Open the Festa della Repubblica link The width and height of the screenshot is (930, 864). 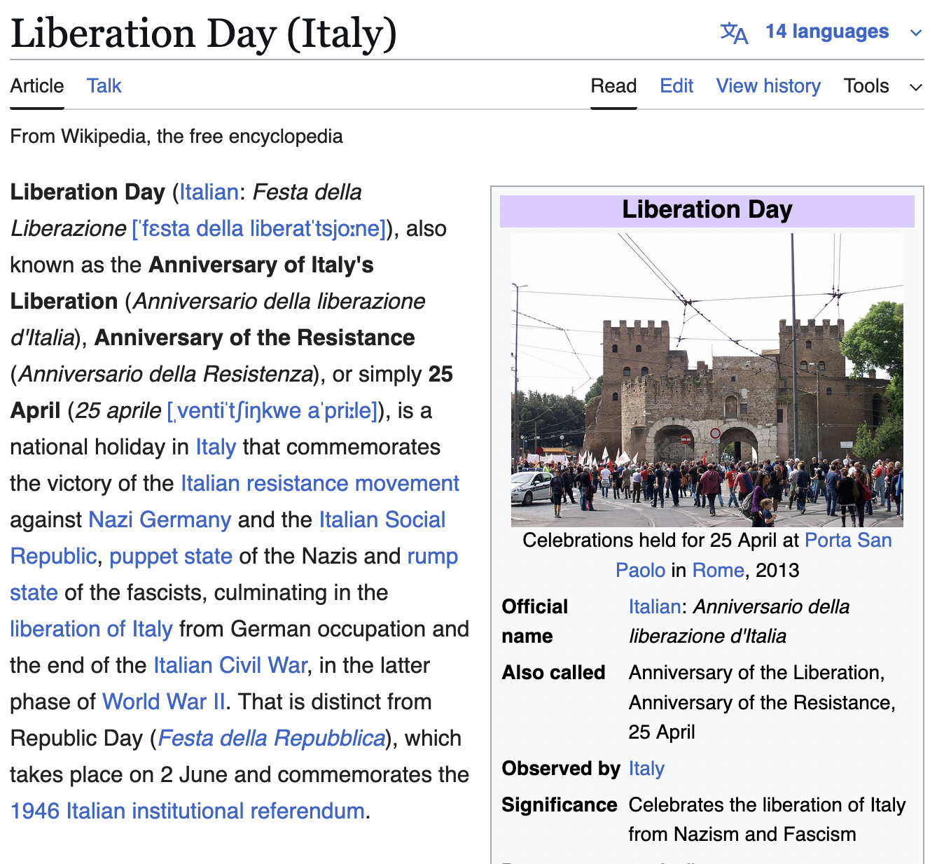click(272, 738)
